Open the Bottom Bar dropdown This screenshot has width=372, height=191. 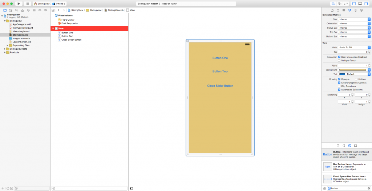354,36
